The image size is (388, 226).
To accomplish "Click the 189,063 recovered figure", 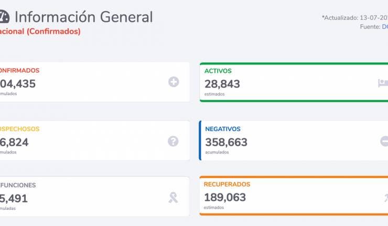I will click(225, 197).
